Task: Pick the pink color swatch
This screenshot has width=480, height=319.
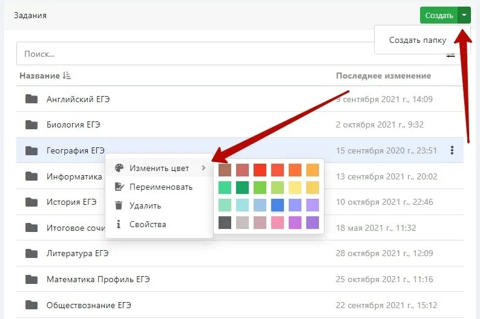Action: click(277, 223)
